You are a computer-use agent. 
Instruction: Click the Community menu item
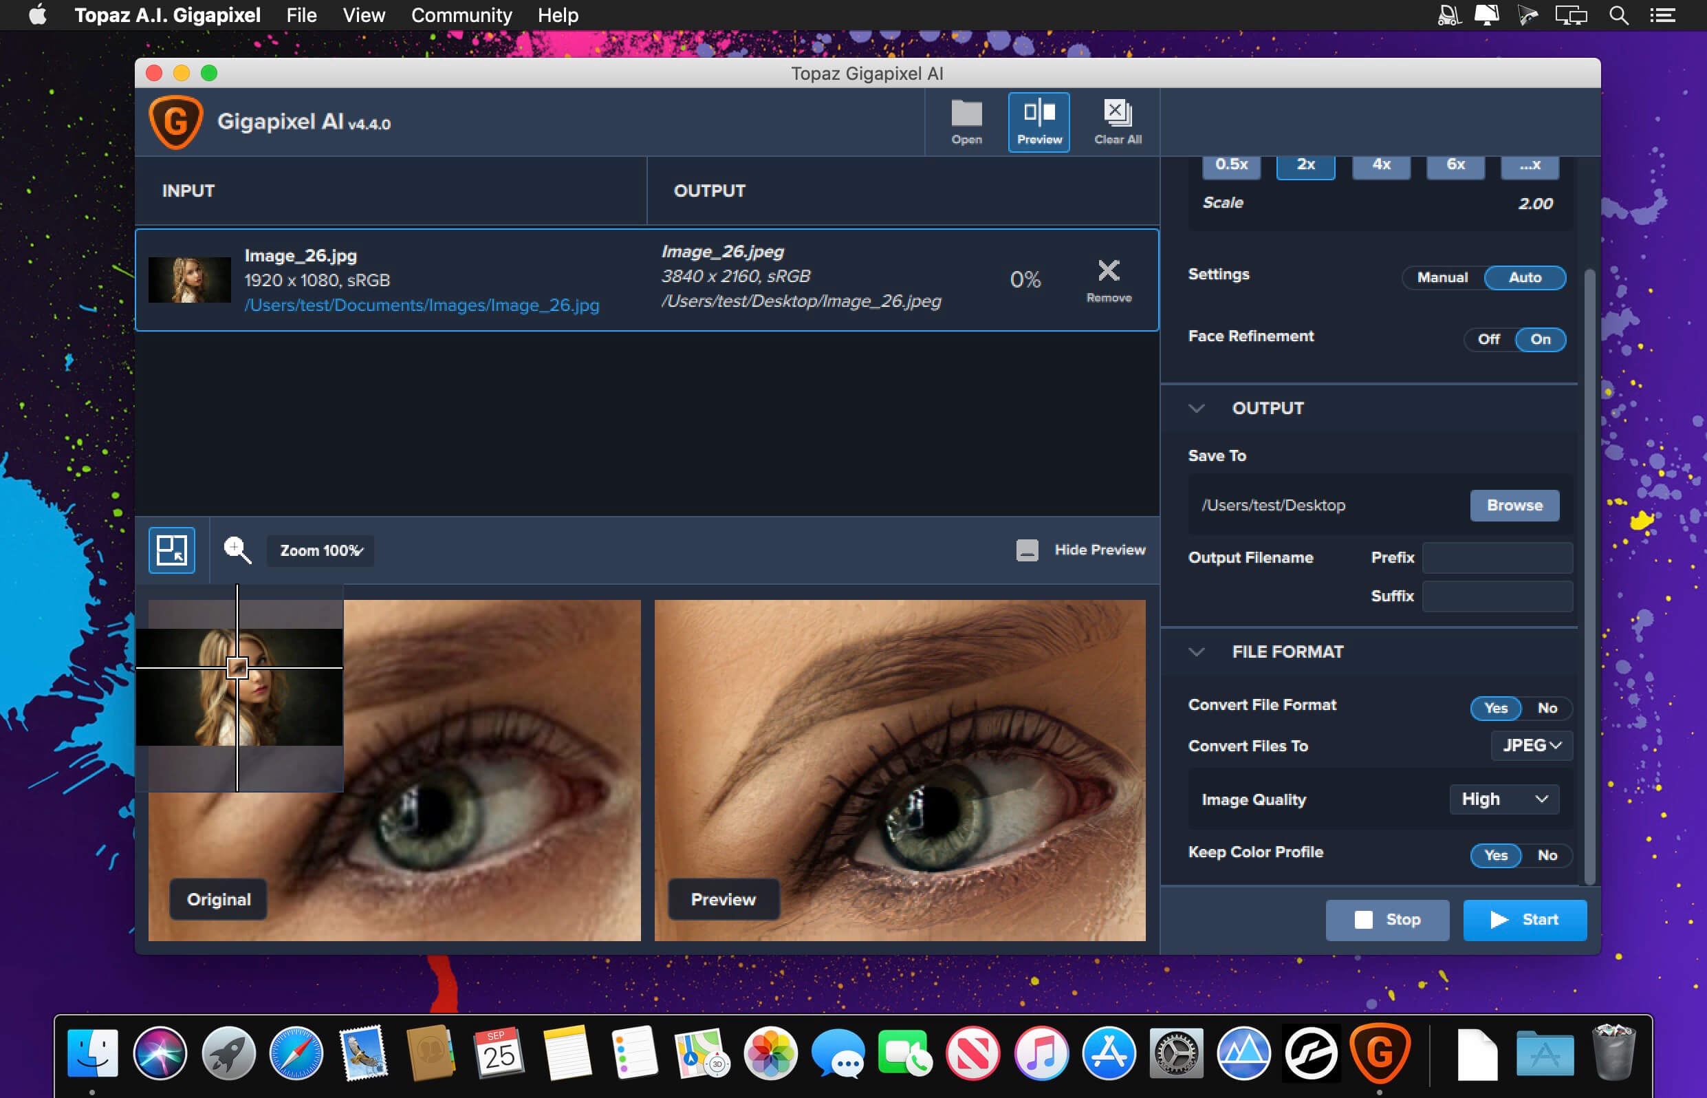460,14
